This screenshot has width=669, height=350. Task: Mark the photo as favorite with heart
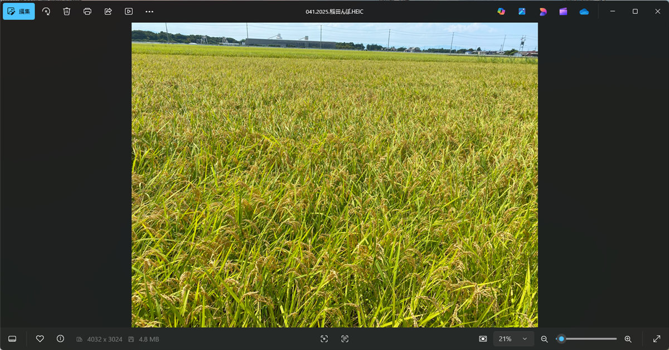tap(40, 339)
